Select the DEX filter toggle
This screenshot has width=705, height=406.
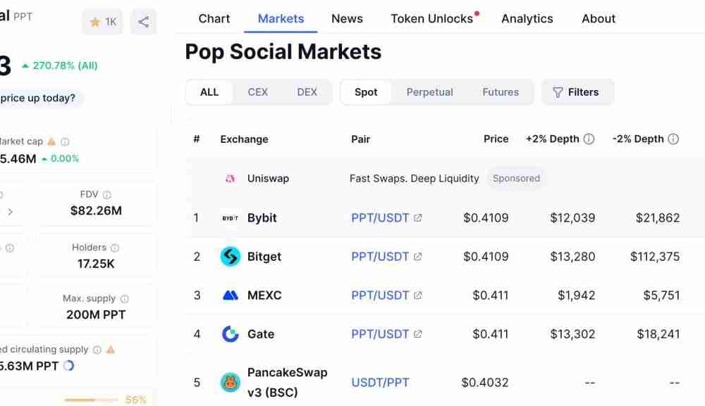point(307,92)
